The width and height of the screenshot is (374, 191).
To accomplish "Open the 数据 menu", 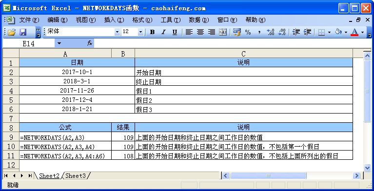I will tap(199, 20).
